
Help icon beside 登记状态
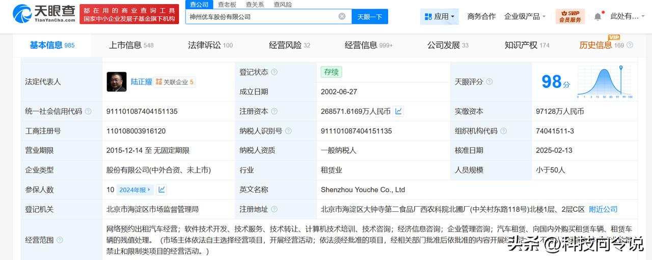click(274, 72)
